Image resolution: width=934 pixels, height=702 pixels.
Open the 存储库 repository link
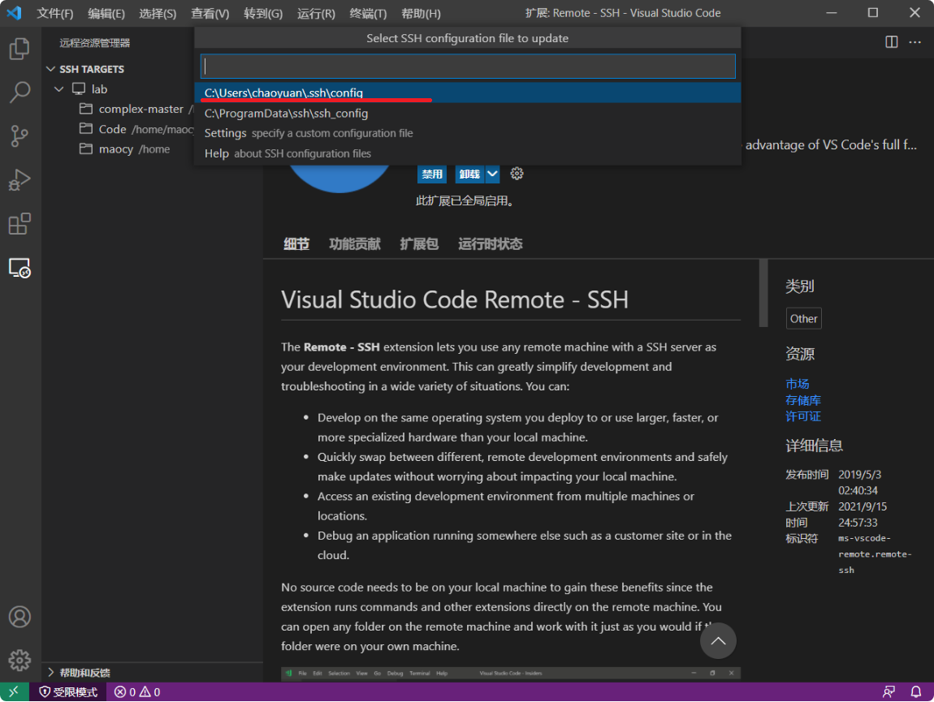tap(802, 400)
